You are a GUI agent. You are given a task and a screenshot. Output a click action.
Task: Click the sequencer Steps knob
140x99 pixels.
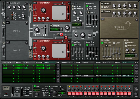click(x=136, y=94)
